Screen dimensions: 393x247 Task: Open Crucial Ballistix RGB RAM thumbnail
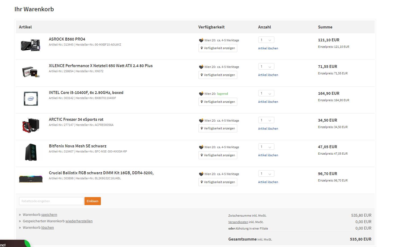31,179
